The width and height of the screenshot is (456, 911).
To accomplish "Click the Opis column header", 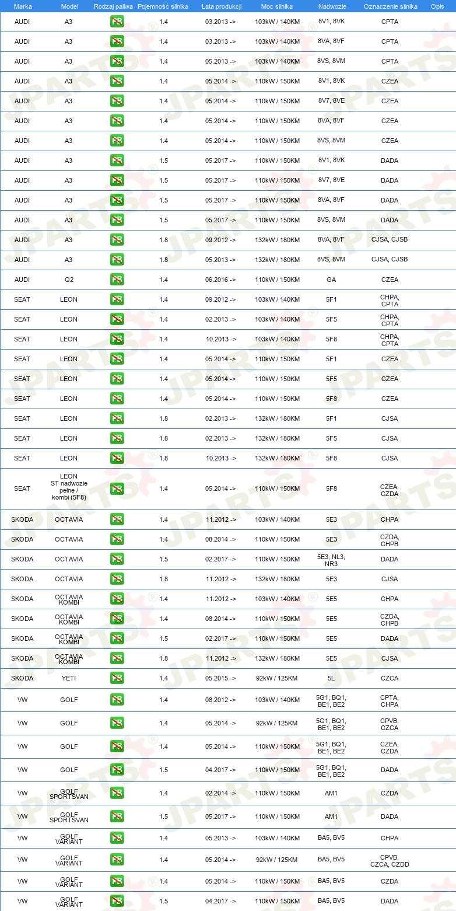I will click(x=437, y=6).
